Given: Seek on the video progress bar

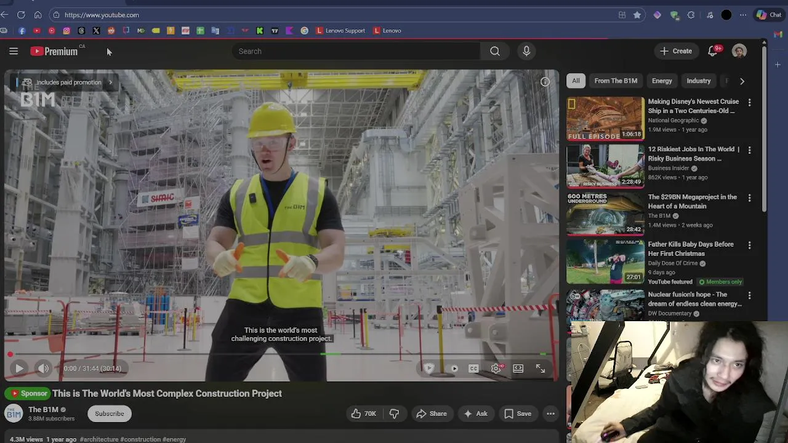Looking at the screenshot, I should (281, 354).
